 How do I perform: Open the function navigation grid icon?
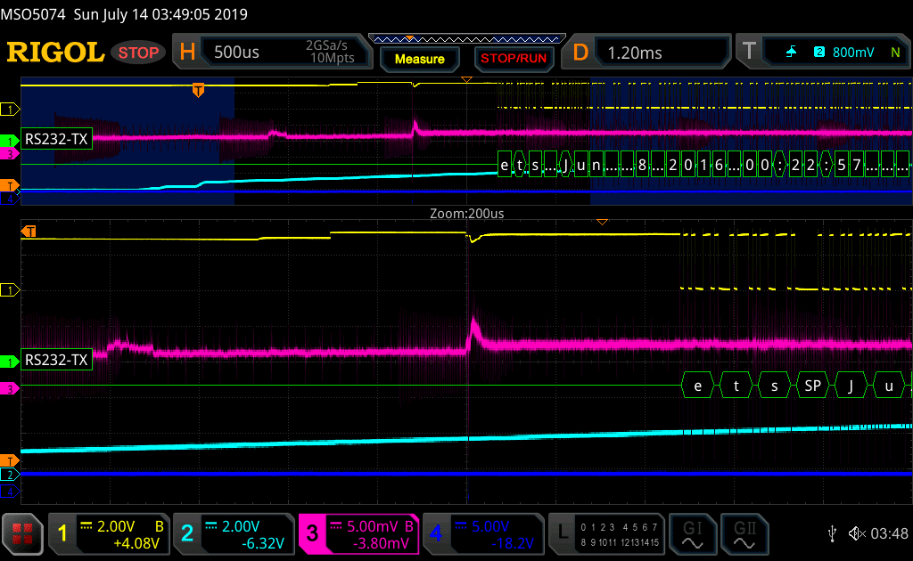(x=24, y=533)
